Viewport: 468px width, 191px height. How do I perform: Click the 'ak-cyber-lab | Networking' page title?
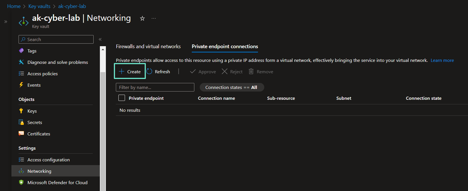(81, 18)
